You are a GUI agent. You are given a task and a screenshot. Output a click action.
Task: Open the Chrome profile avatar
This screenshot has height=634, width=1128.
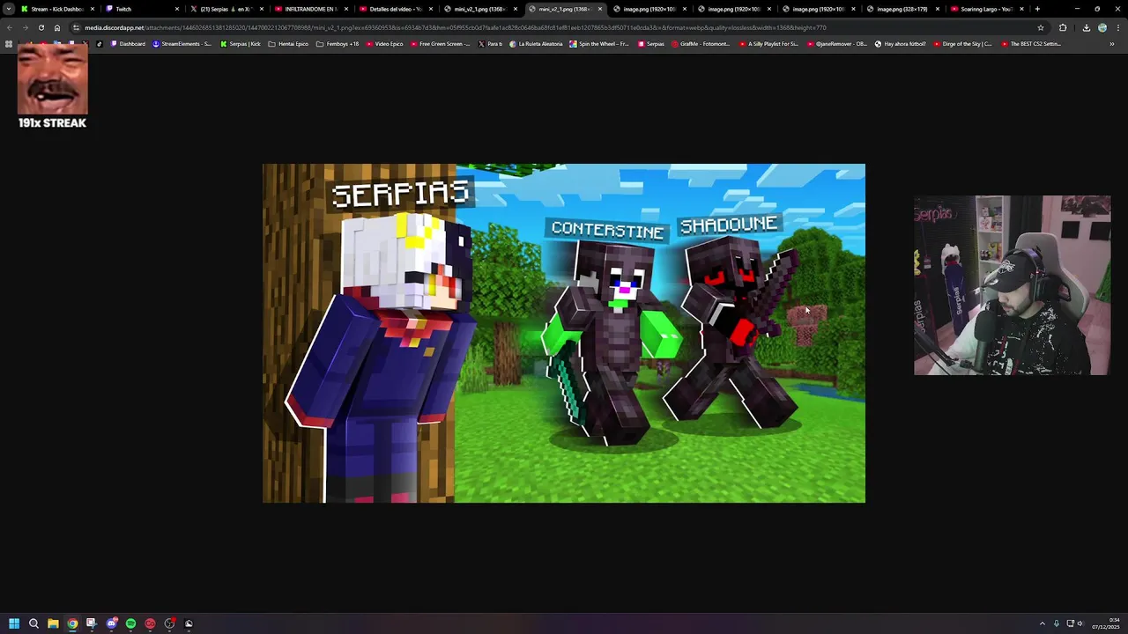point(1102,27)
